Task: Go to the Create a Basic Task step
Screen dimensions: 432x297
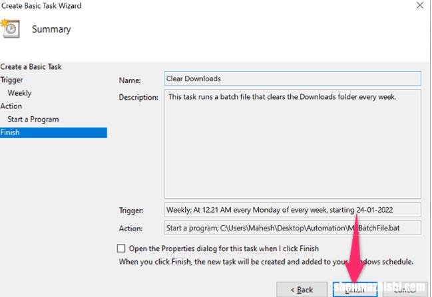Action: (31, 67)
